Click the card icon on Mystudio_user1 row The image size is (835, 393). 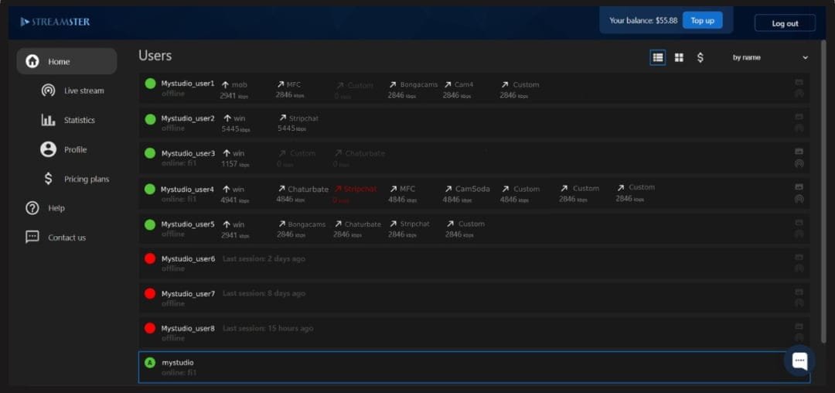[799, 81]
